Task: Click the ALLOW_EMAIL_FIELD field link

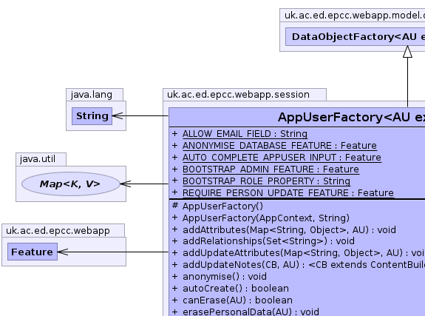Action: tap(245, 134)
